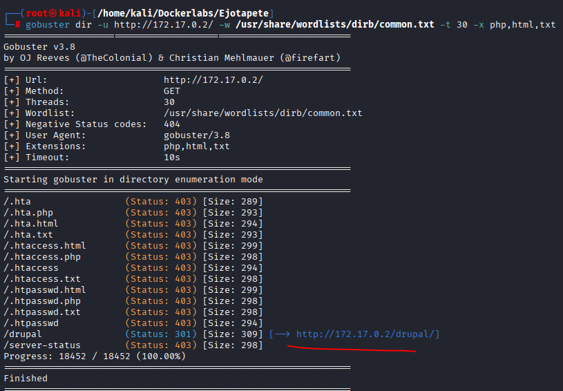Click the /server-status result entry
The width and height of the screenshot is (563, 391).
[x=42, y=345]
